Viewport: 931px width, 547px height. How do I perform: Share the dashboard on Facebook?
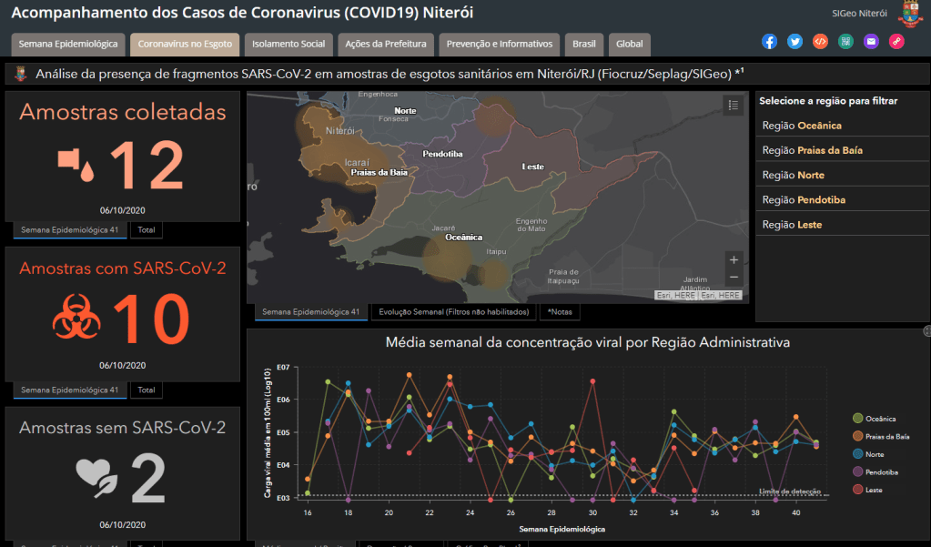click(x=770, y=42)
